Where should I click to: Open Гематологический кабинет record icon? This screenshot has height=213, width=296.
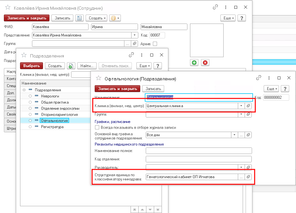click(x=248, y=177)
